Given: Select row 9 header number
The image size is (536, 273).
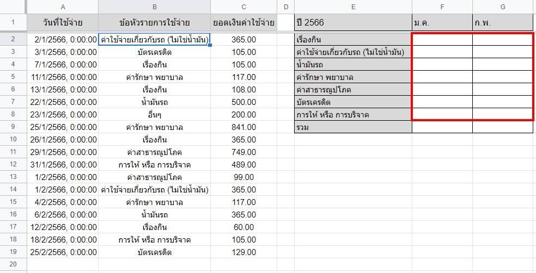Looking at the screenshot, I should [x=13, y=127].
